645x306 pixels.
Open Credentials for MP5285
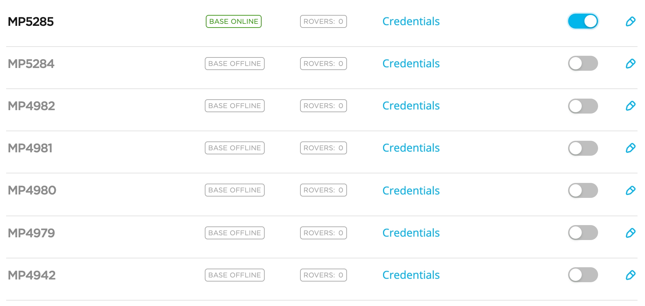411,21
